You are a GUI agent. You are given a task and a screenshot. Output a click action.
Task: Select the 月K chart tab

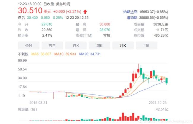[x=123, y=46]
